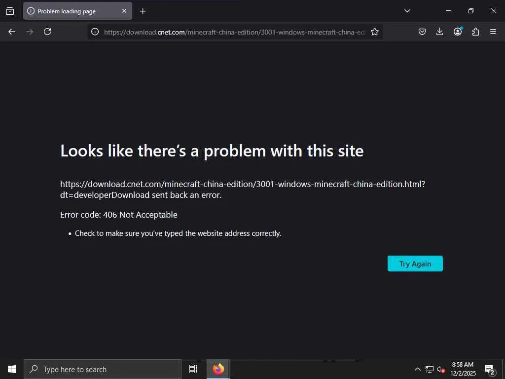Close the Firefox window
Viewport: 505px width, 379px height.
click(493, 11)
